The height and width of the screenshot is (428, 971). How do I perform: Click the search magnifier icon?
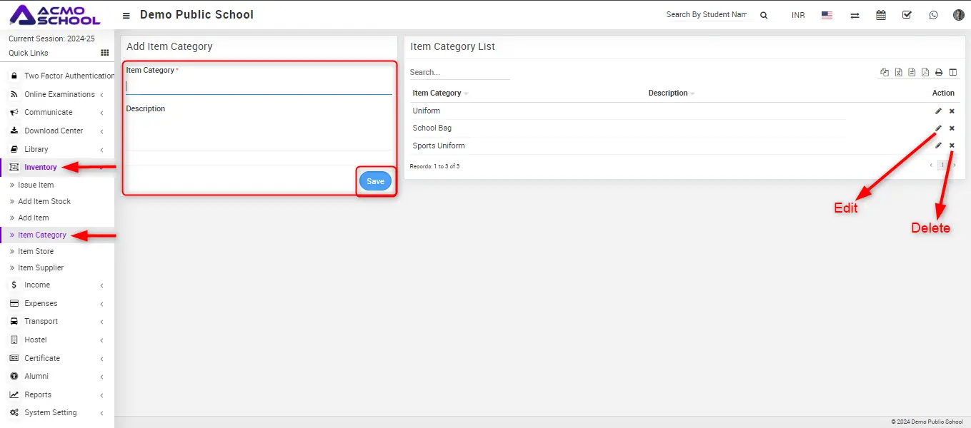coord(764,15)
